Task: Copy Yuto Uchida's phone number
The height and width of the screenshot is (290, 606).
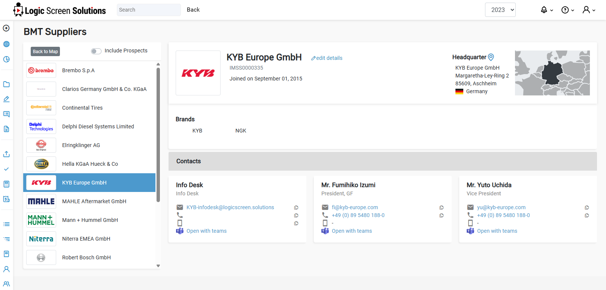Action: (587, 216)
